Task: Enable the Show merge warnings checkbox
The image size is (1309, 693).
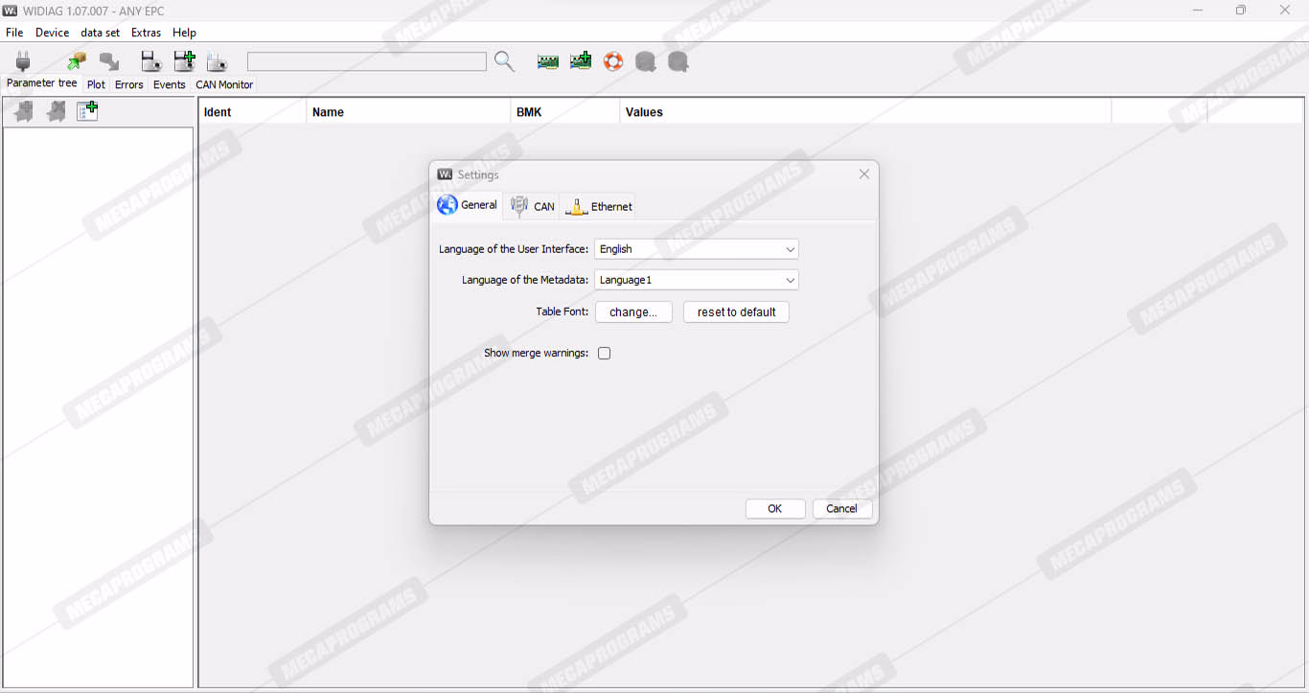Action: click(604, 354)
